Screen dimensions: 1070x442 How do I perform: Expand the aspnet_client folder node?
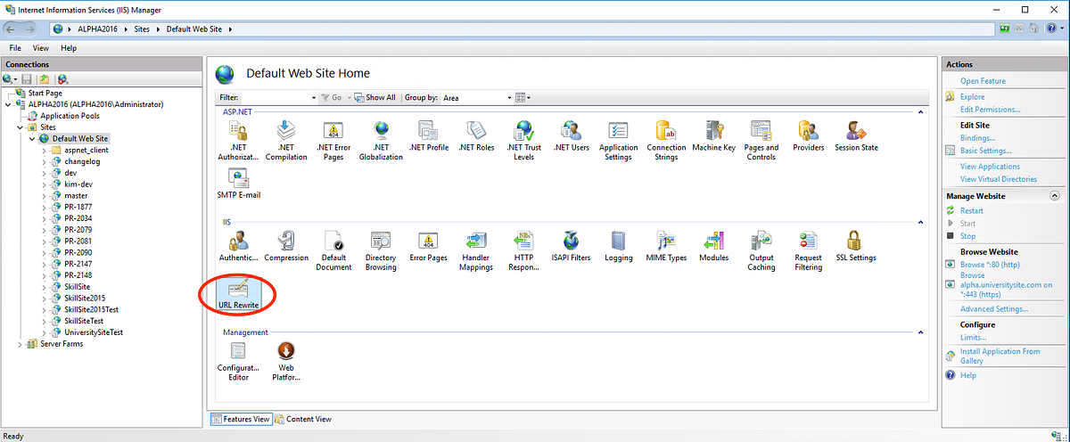tap(45, 151)
